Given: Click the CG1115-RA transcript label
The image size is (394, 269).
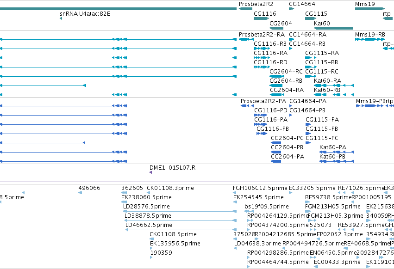Looking at the screenshot, I should coord(322,53).
